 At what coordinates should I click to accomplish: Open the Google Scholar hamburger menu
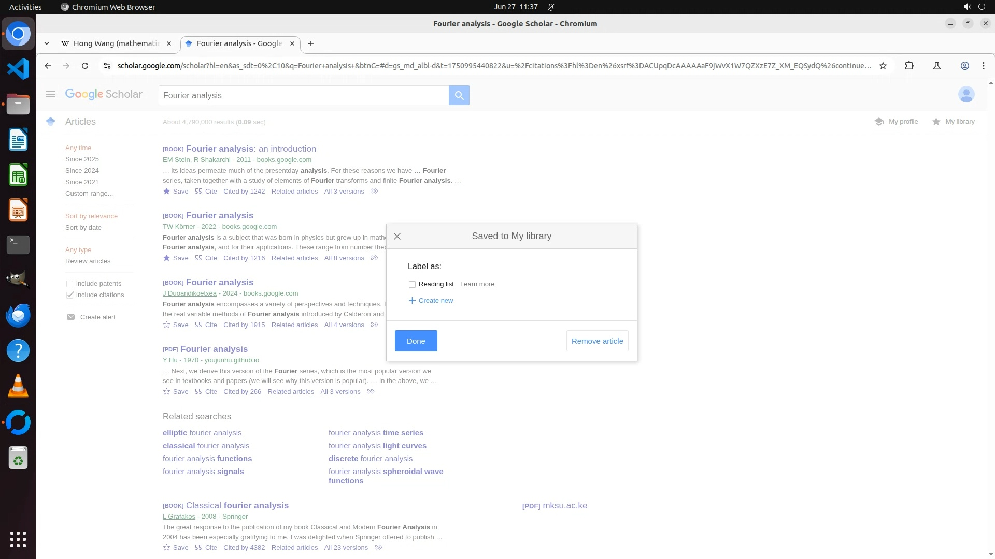(50, 94)
